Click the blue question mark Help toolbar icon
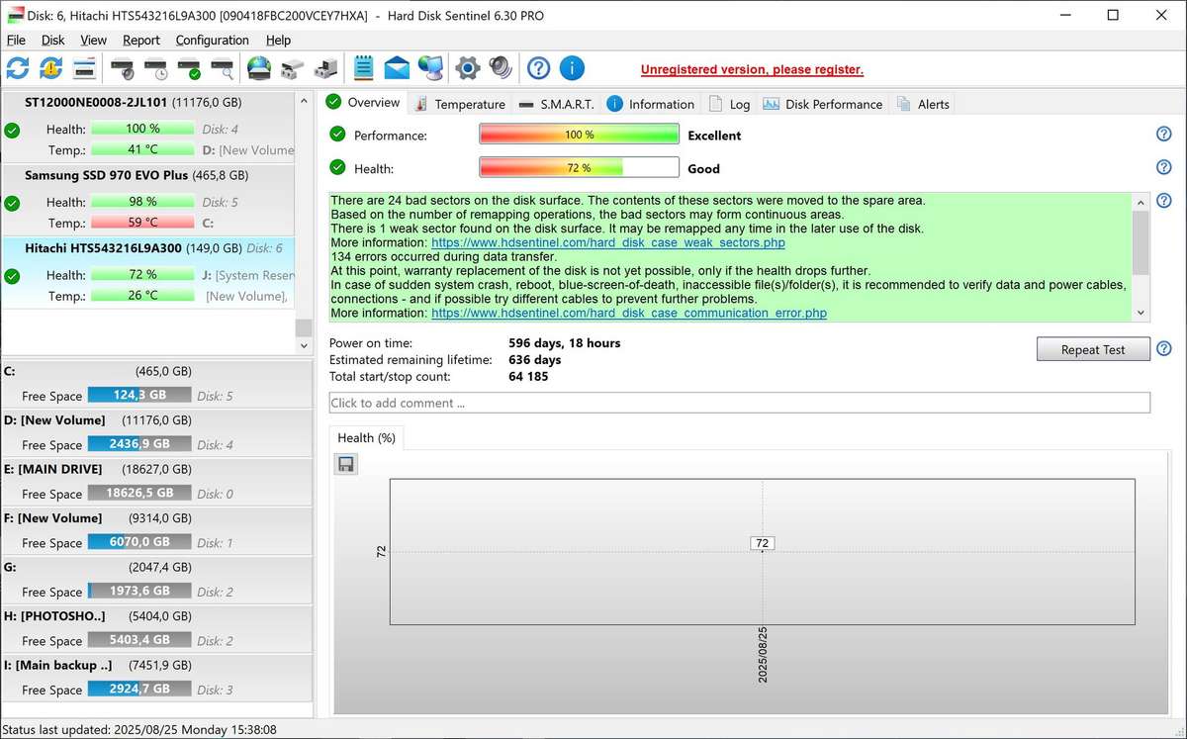Viewport: 1187px width, 739px height. (538, 68)
